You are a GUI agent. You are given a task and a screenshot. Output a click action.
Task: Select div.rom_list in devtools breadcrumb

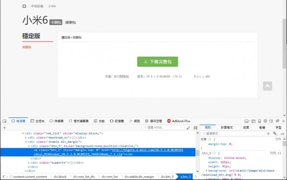[x=110, y=177]
